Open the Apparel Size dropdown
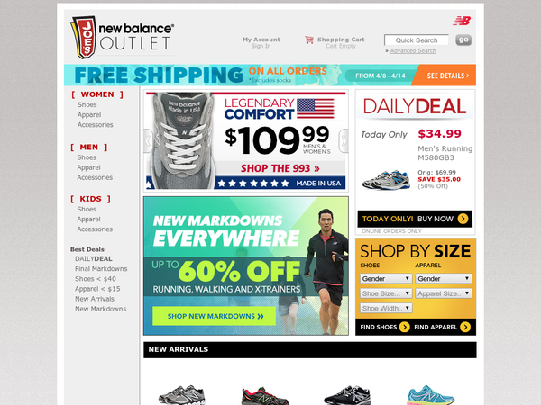541x405 pixels. (x=444, y=293)
